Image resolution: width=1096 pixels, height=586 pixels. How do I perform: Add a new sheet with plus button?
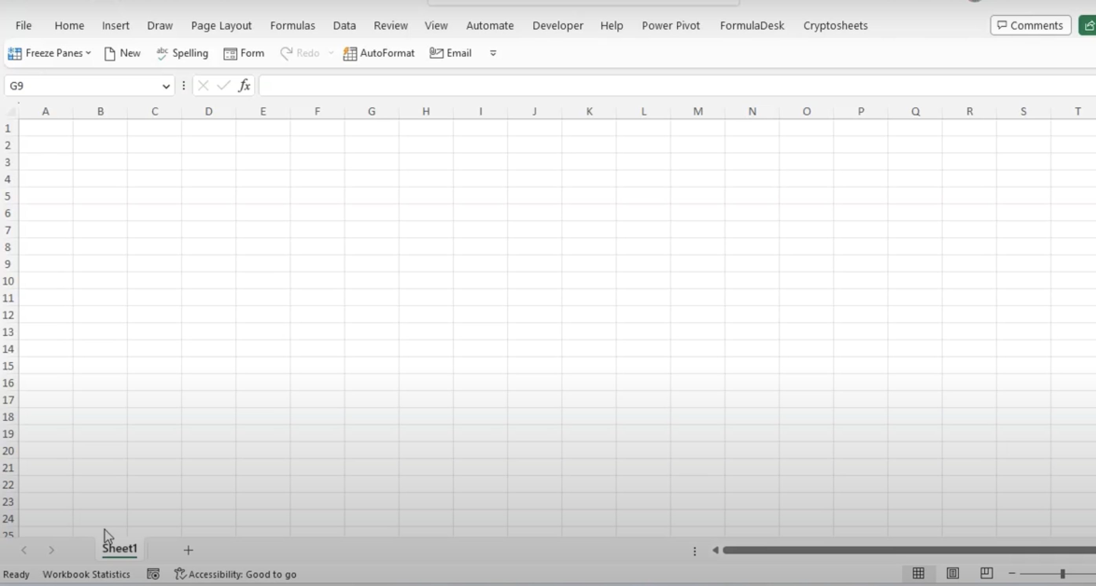[x=188, y=550]
